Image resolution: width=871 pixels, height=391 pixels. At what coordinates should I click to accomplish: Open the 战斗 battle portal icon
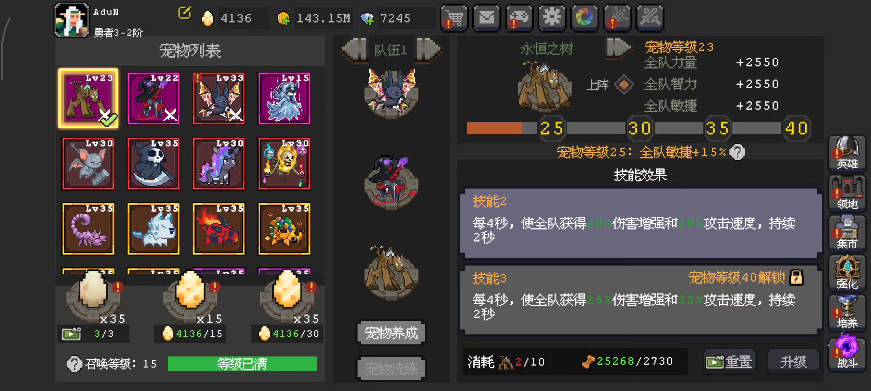point(847,352)
